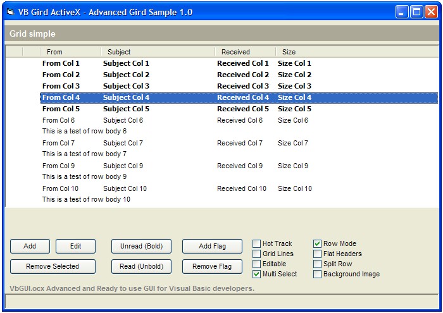Click 'This is a test of row body 7'
The height and width of the screenshot is (313, 443).
[x=84, y=154]
